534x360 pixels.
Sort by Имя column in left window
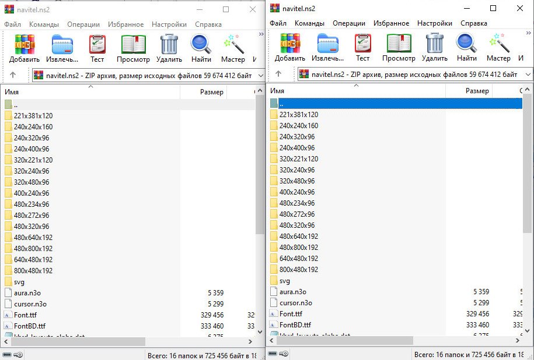coord(91,92)
